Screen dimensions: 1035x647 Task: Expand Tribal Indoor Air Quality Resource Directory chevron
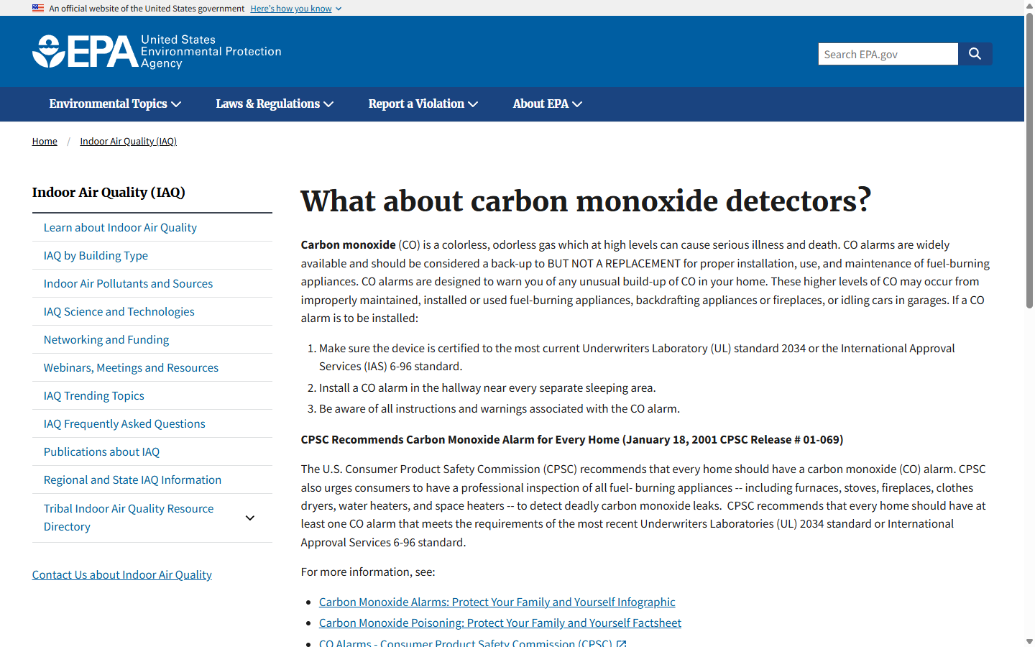point(250,518)
